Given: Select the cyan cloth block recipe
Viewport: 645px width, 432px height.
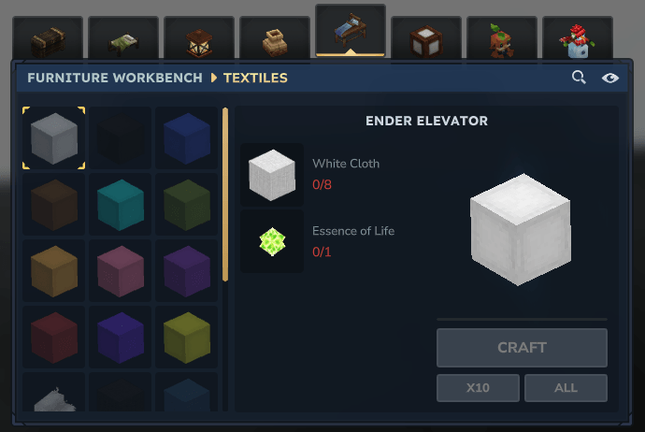Looking at the screenshot, I should click(x=121, y=205).
